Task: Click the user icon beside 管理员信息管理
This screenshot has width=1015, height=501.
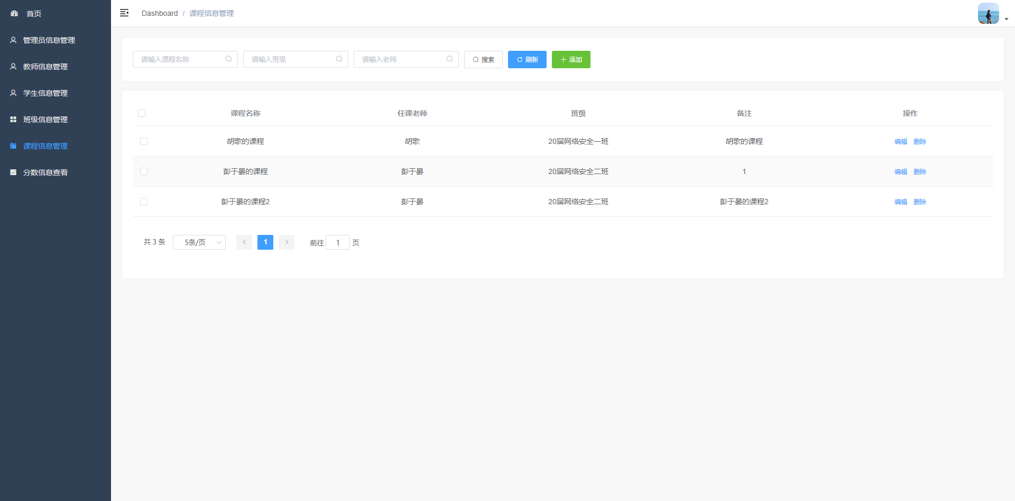Action: pyautogui.click(x=13, y=40)
